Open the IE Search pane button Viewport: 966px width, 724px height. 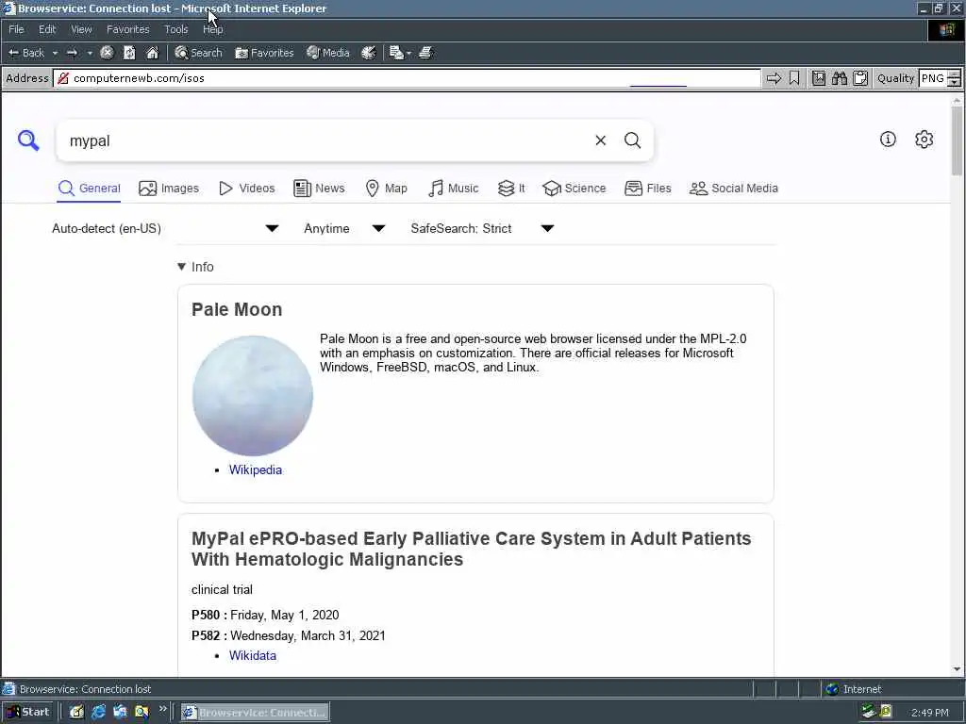[x=198, y=53]
